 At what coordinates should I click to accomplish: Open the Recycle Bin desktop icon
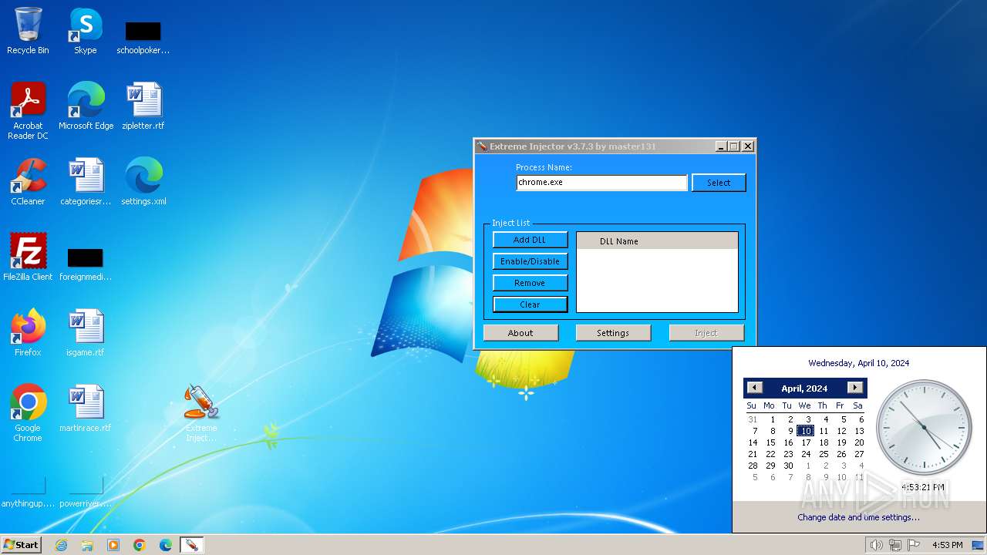[x=28, y=31]
